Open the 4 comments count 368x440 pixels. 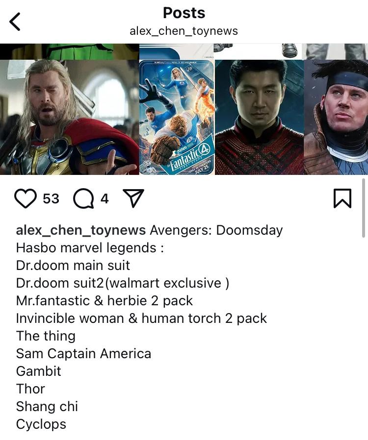105,198
